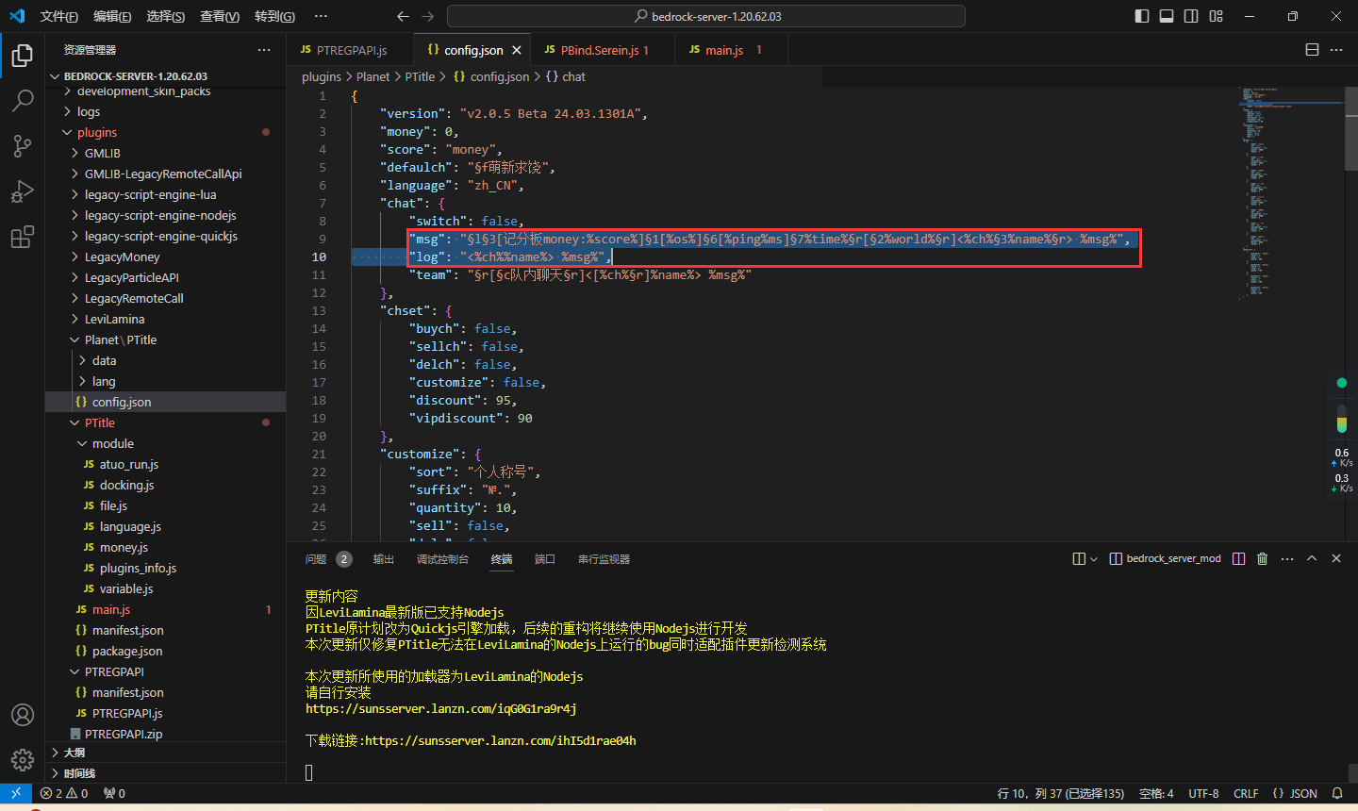Viewport: 1358px width, 811px height.
Task: Open the title bar more menus ellipsis
Action: [321, 16]
